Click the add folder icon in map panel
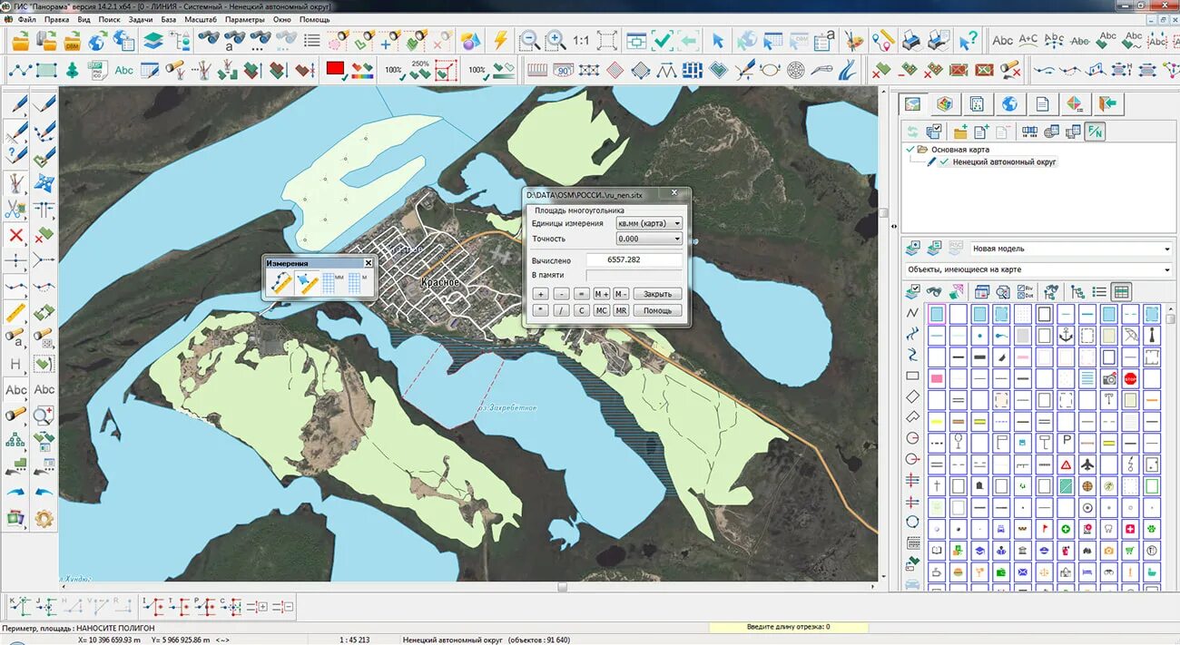This screenshot has height=645, width=1180. pos(959,132)
